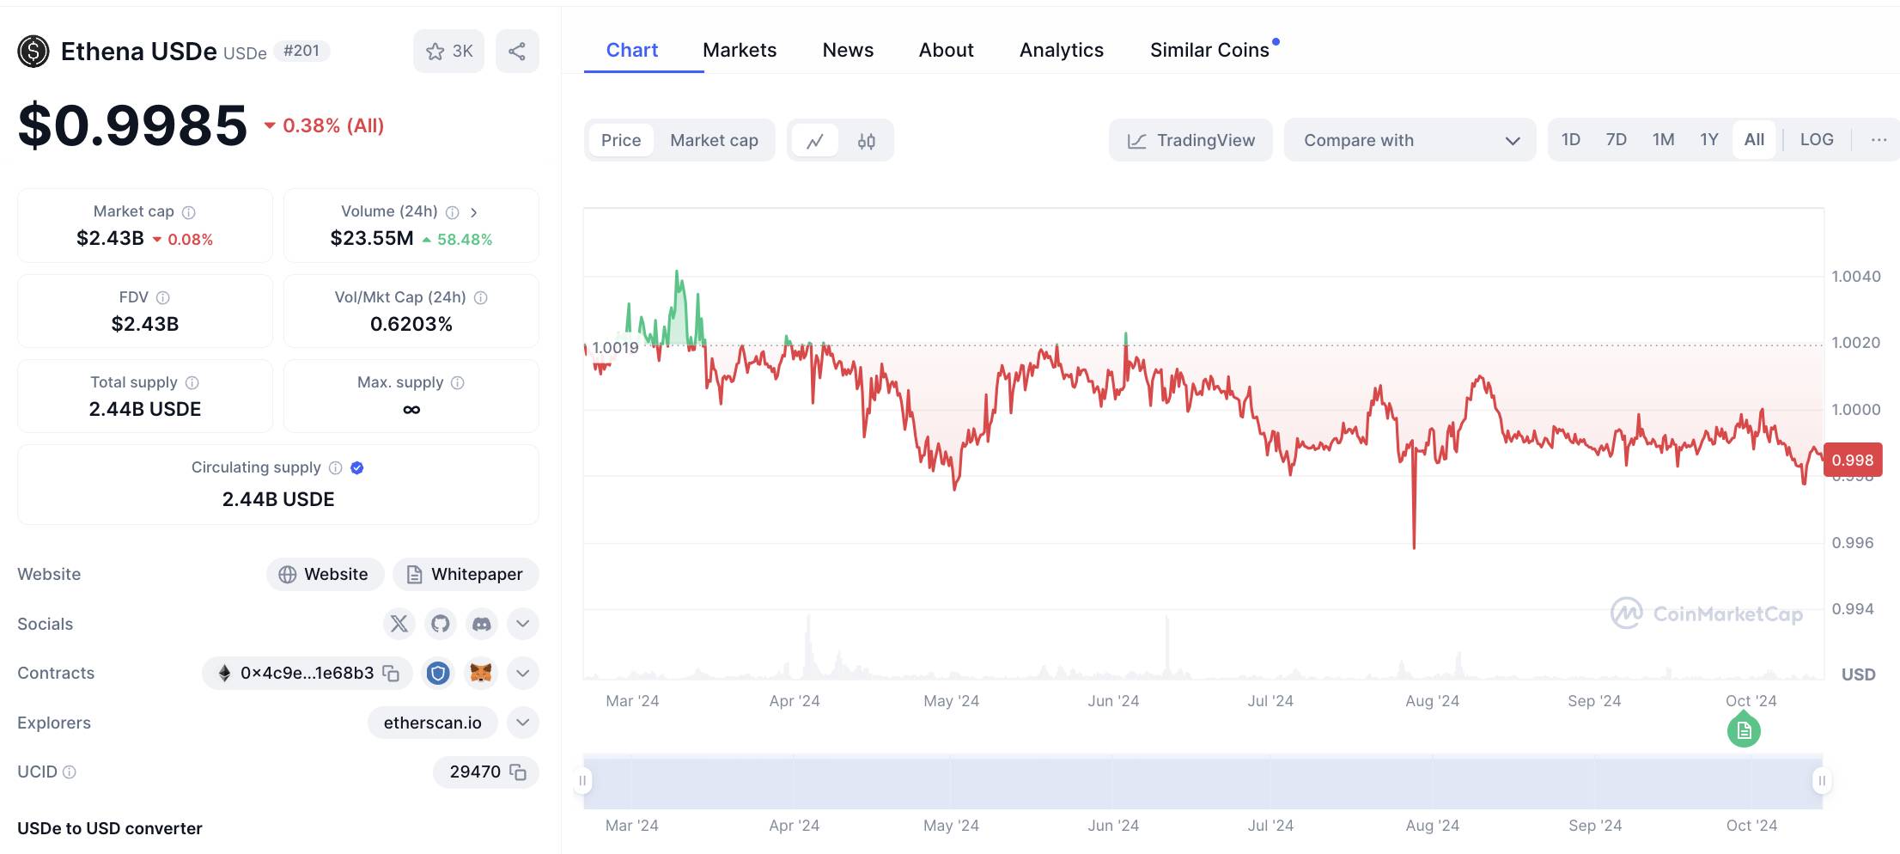
Task: Open the Whitepaper link
Action: 466,575
